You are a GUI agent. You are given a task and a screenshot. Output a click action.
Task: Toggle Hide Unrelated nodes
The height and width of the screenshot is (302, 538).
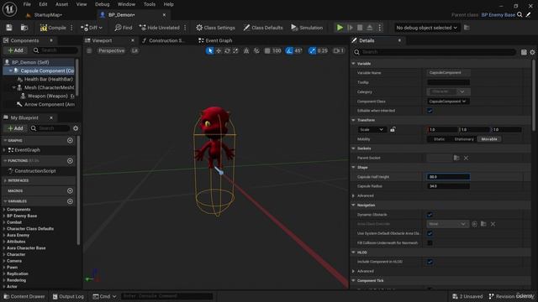160,28
